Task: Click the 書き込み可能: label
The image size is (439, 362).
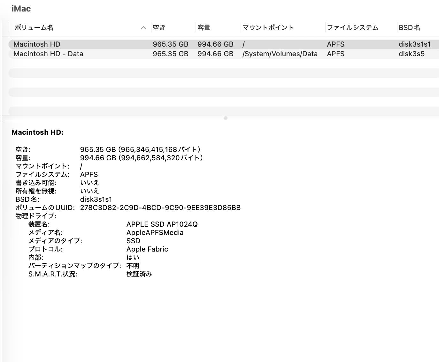Action: (36, 183)
